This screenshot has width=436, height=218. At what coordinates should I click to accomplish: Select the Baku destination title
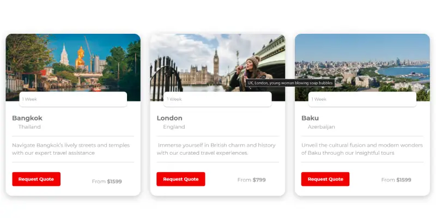[x=310, y=118]
